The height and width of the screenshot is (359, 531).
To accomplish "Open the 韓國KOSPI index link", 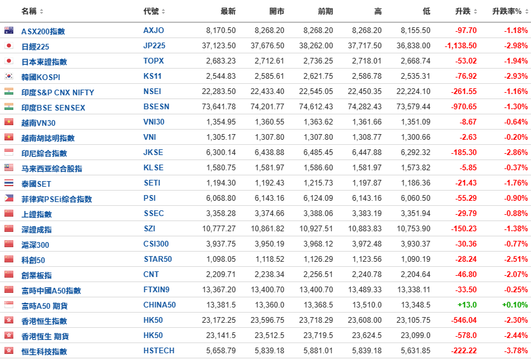I will pyautogui.click(x=41, y=77).
